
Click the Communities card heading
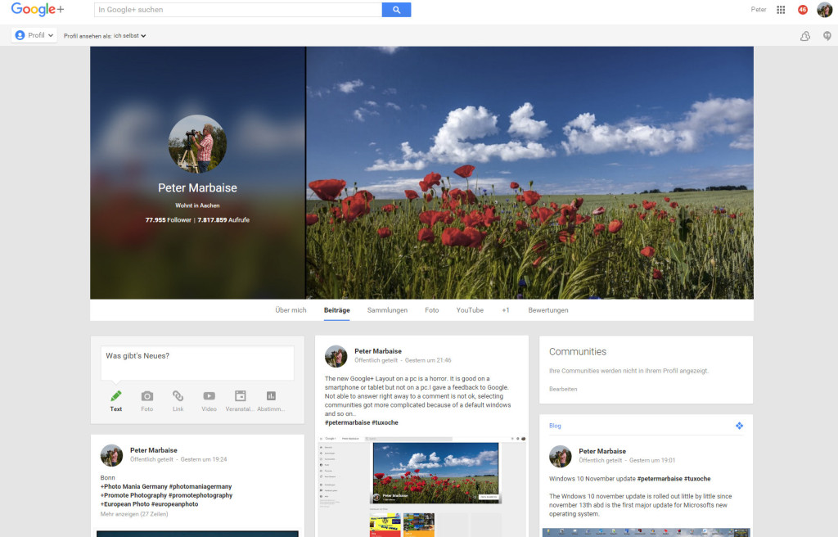point(578,351)
